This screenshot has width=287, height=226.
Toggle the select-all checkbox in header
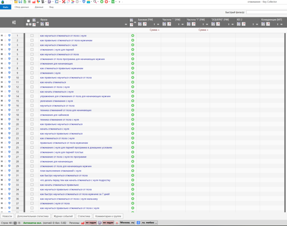pos(28,21)
